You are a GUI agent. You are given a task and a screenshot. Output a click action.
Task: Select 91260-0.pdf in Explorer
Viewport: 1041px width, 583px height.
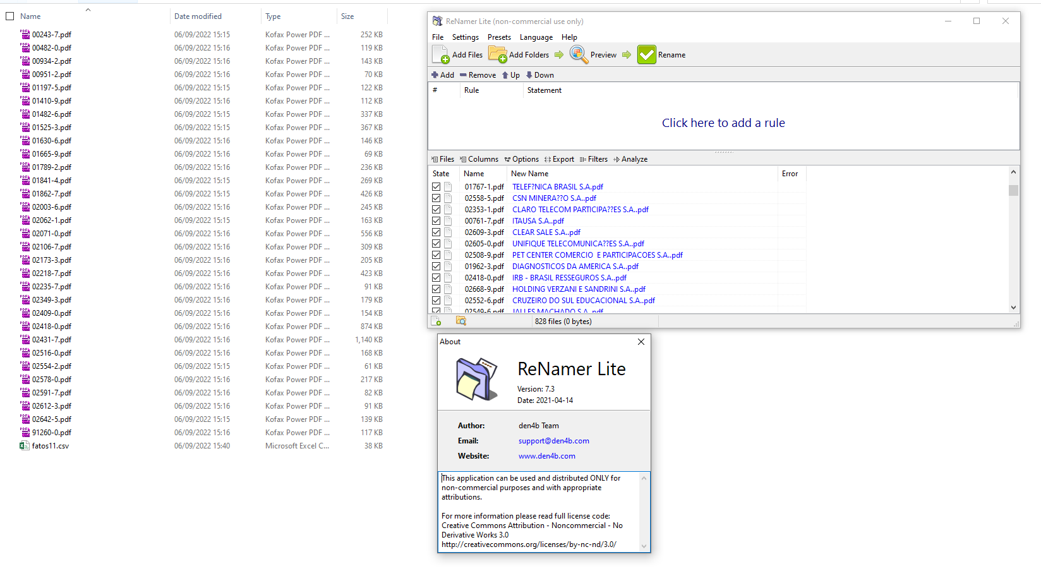point(52,433)
